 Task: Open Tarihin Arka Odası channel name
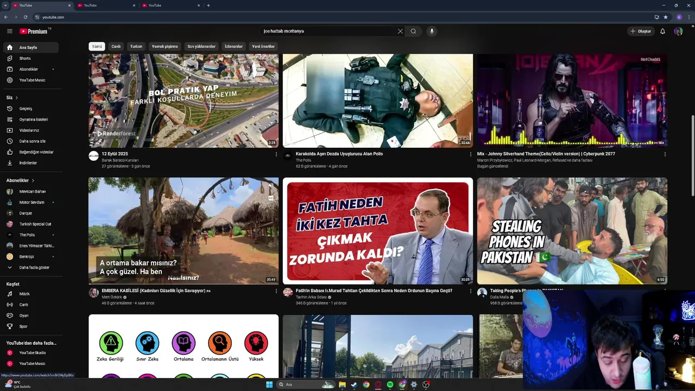pyautogui.click(x=311, y=297)
